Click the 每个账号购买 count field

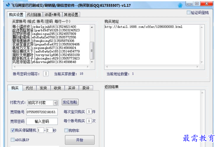89,121
